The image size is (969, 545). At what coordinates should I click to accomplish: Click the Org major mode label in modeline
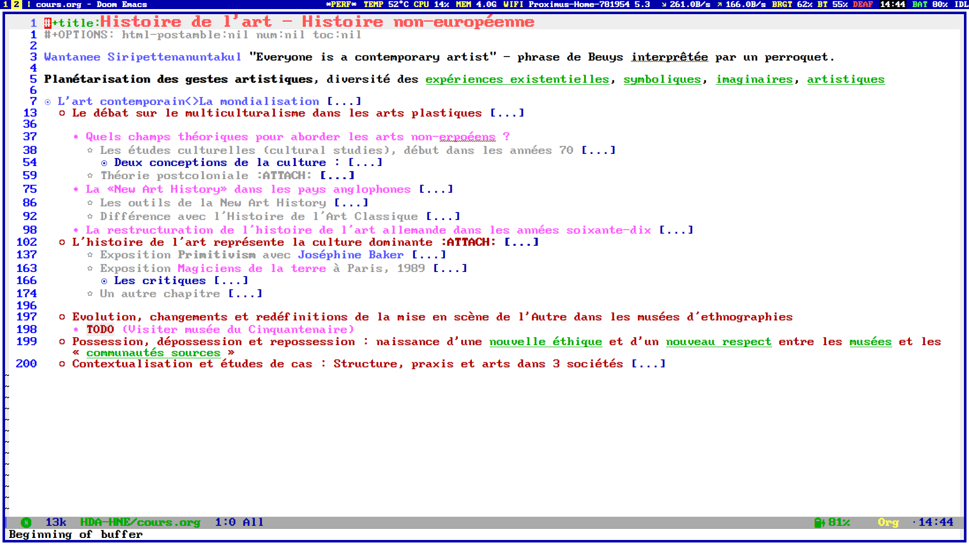[888, 522]
